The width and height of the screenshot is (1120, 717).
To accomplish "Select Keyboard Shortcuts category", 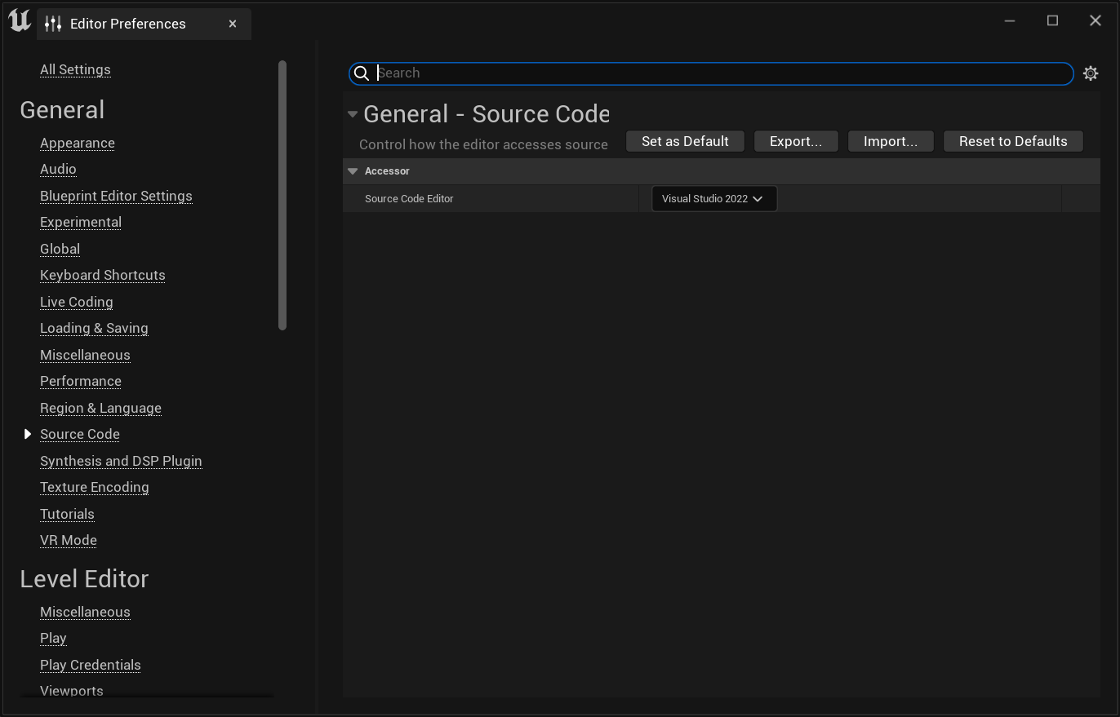I will [x=102, y=275].
